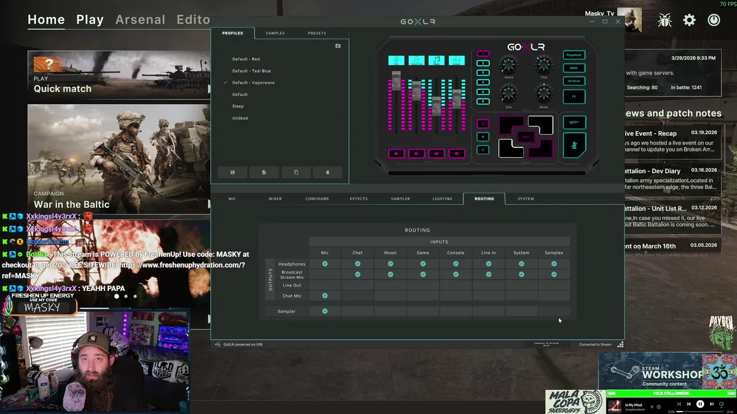Toggle Game to Broadcast Stream Mix routing

pos(423,274)
